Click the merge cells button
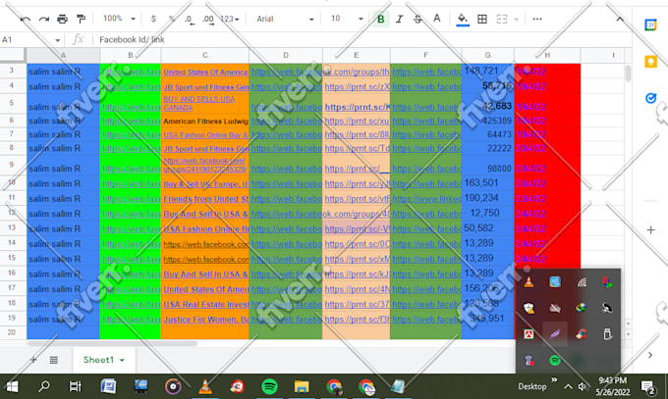This screenshot has width=668, height=399. [x=502, y=19]
